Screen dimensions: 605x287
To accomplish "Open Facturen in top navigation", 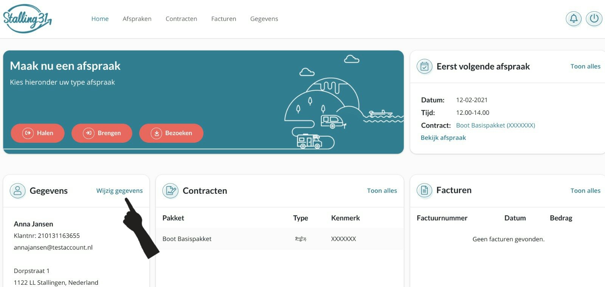I will click(223, 19).
